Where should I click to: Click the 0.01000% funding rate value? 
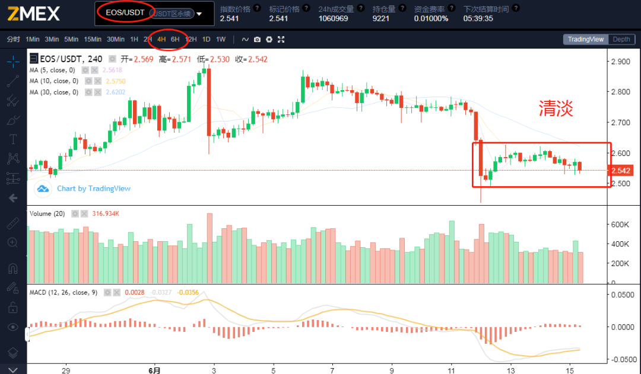coord(431,18)
